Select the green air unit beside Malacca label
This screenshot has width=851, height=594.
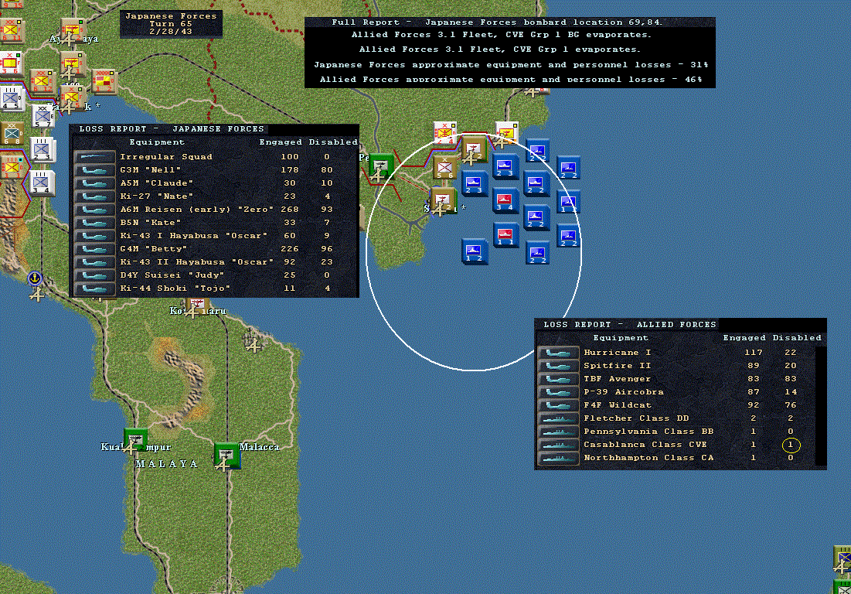tap(226, 456)
